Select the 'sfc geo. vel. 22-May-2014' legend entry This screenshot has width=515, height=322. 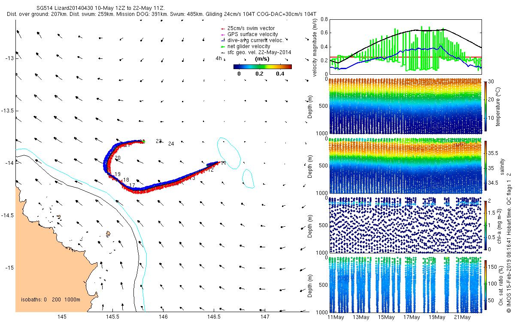(x=256, y=52)
